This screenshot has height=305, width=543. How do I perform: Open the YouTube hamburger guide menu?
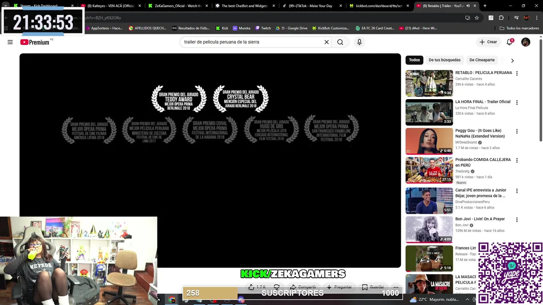click(x=10, y=42)
